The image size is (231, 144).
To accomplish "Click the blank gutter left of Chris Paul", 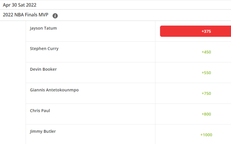I will pos(13,114).
